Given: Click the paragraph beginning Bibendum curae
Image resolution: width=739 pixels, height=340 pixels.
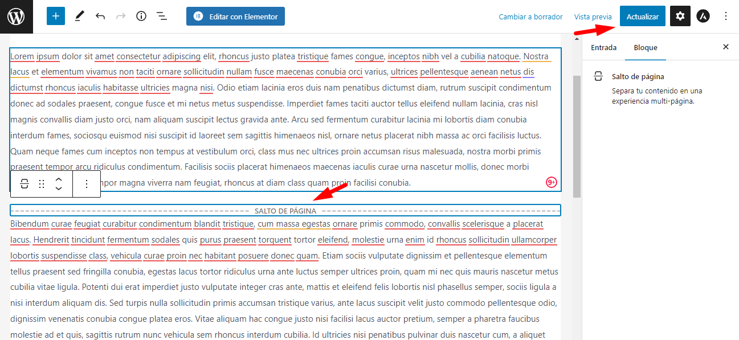Looking at the screenshot, I should [x=285, y=279].
